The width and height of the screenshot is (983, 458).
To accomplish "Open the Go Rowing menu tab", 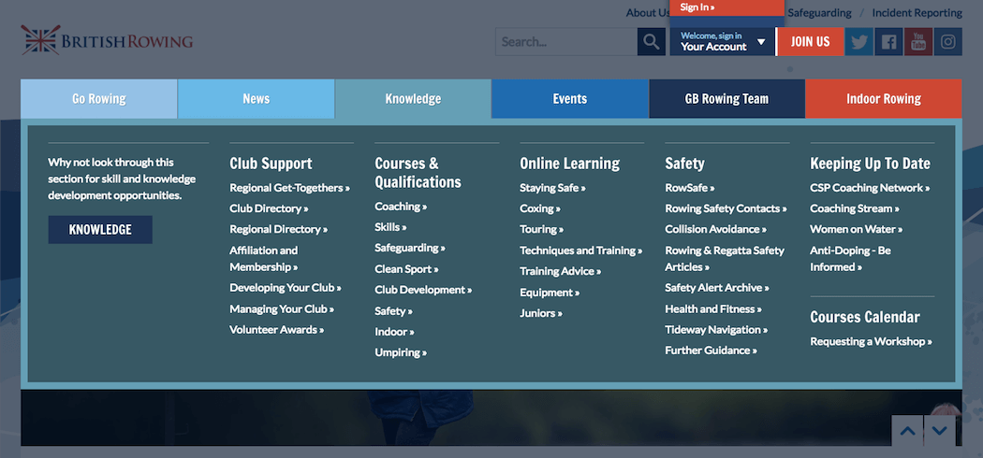I will pos(99,99).
